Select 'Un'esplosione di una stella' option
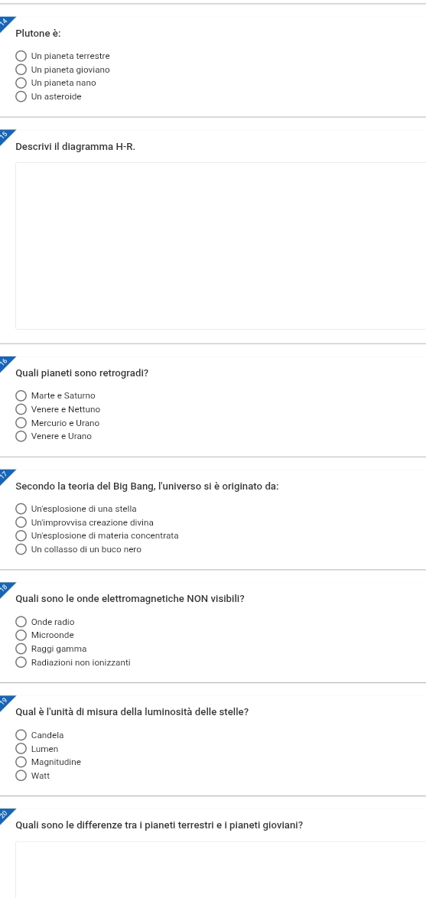 [21, 509]
